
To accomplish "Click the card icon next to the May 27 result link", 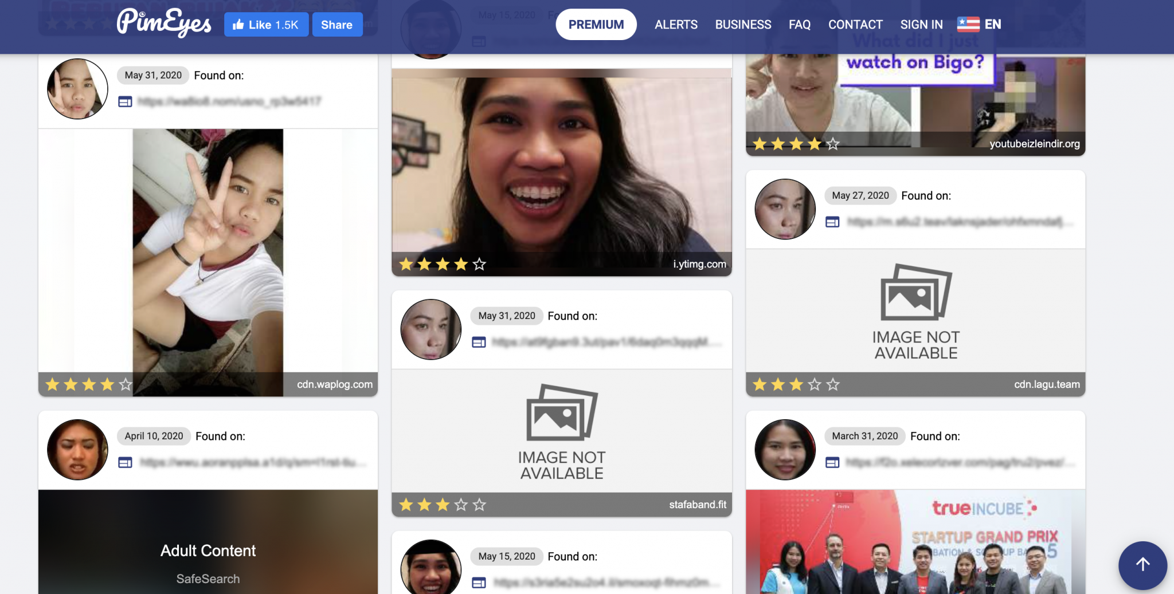I will click(831, 221).
